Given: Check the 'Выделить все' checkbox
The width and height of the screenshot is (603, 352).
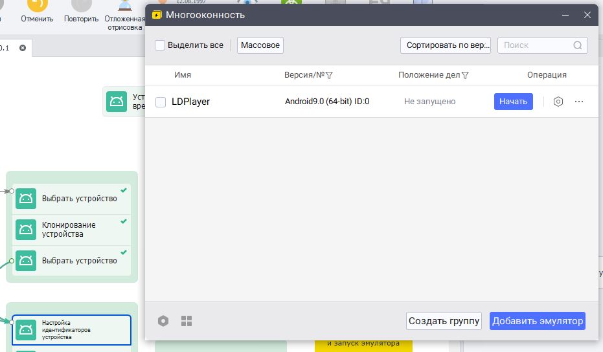Looking at the screenshot, I should pos(160,45).
